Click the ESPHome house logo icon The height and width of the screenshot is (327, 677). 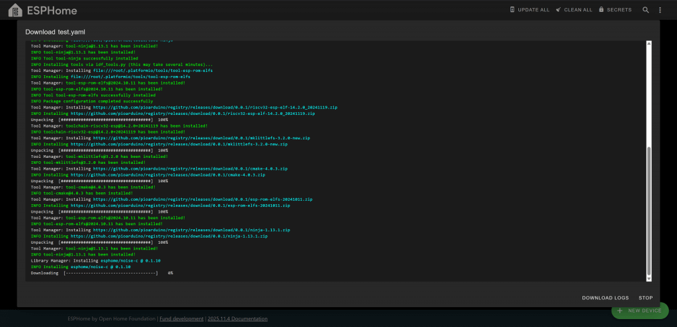pyautogui.click(x=15, y=10)
